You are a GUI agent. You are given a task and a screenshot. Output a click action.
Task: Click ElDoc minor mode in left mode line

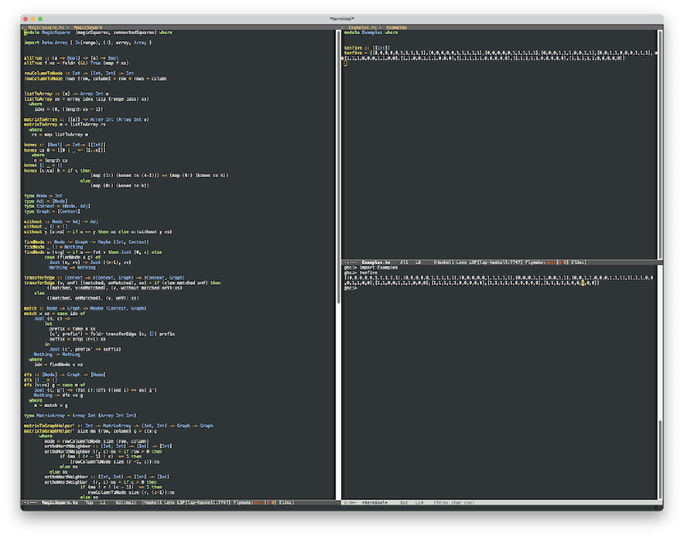(286, 503)
